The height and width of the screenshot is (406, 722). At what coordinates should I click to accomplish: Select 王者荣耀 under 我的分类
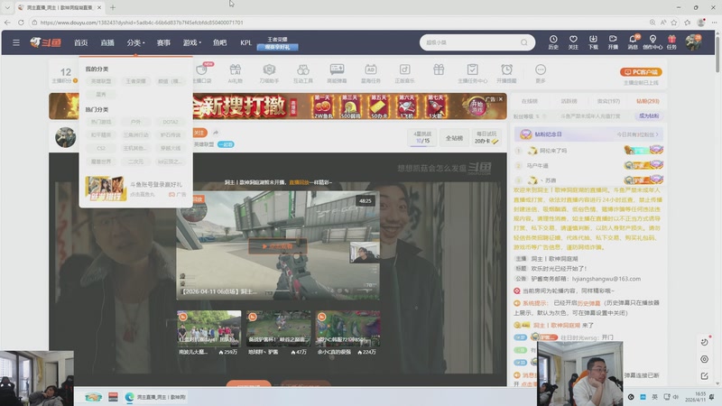coord(136,81)
